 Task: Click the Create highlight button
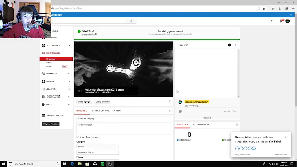(x=84, y=102)
